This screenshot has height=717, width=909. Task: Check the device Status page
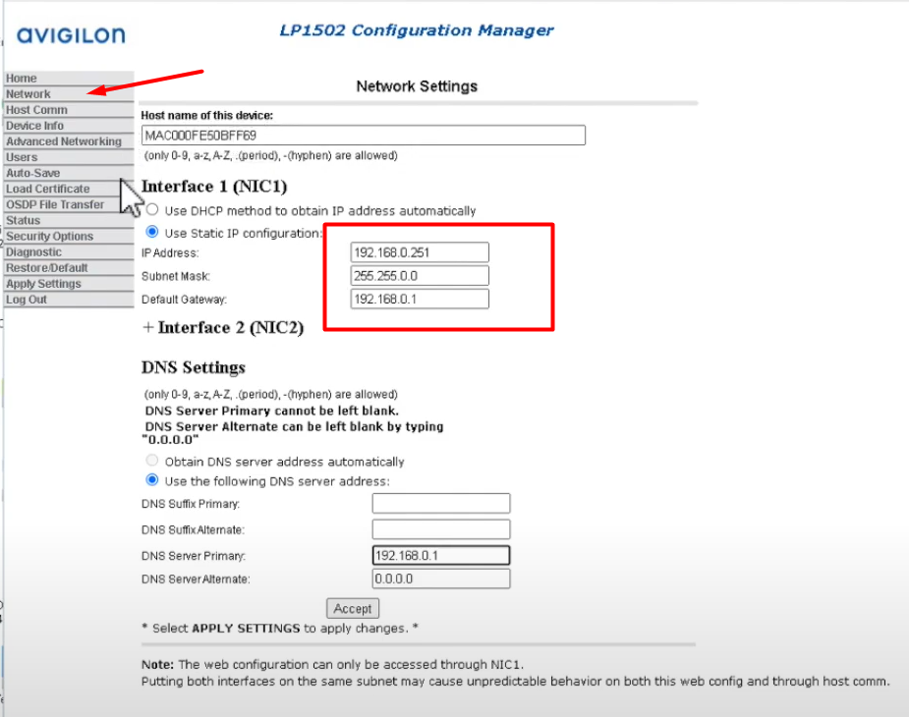point(22,220)
